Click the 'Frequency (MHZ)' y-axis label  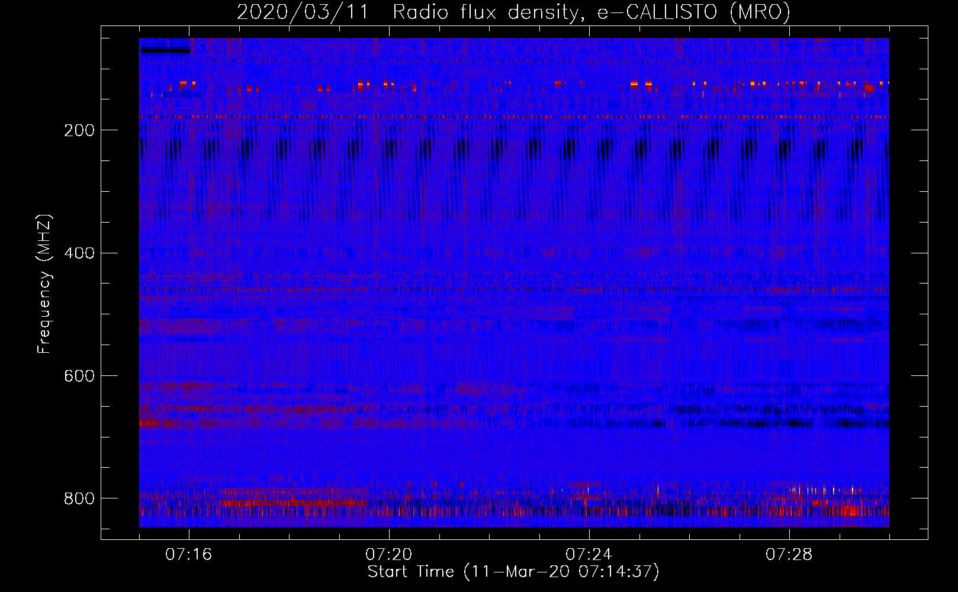44,284
